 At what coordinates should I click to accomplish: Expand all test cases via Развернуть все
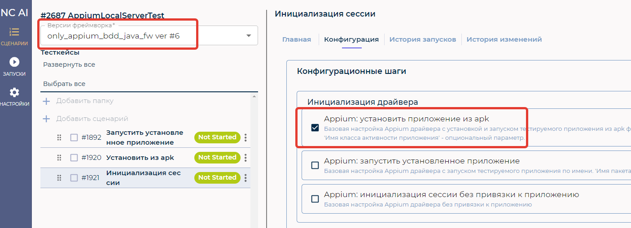[x=69, y=65]
